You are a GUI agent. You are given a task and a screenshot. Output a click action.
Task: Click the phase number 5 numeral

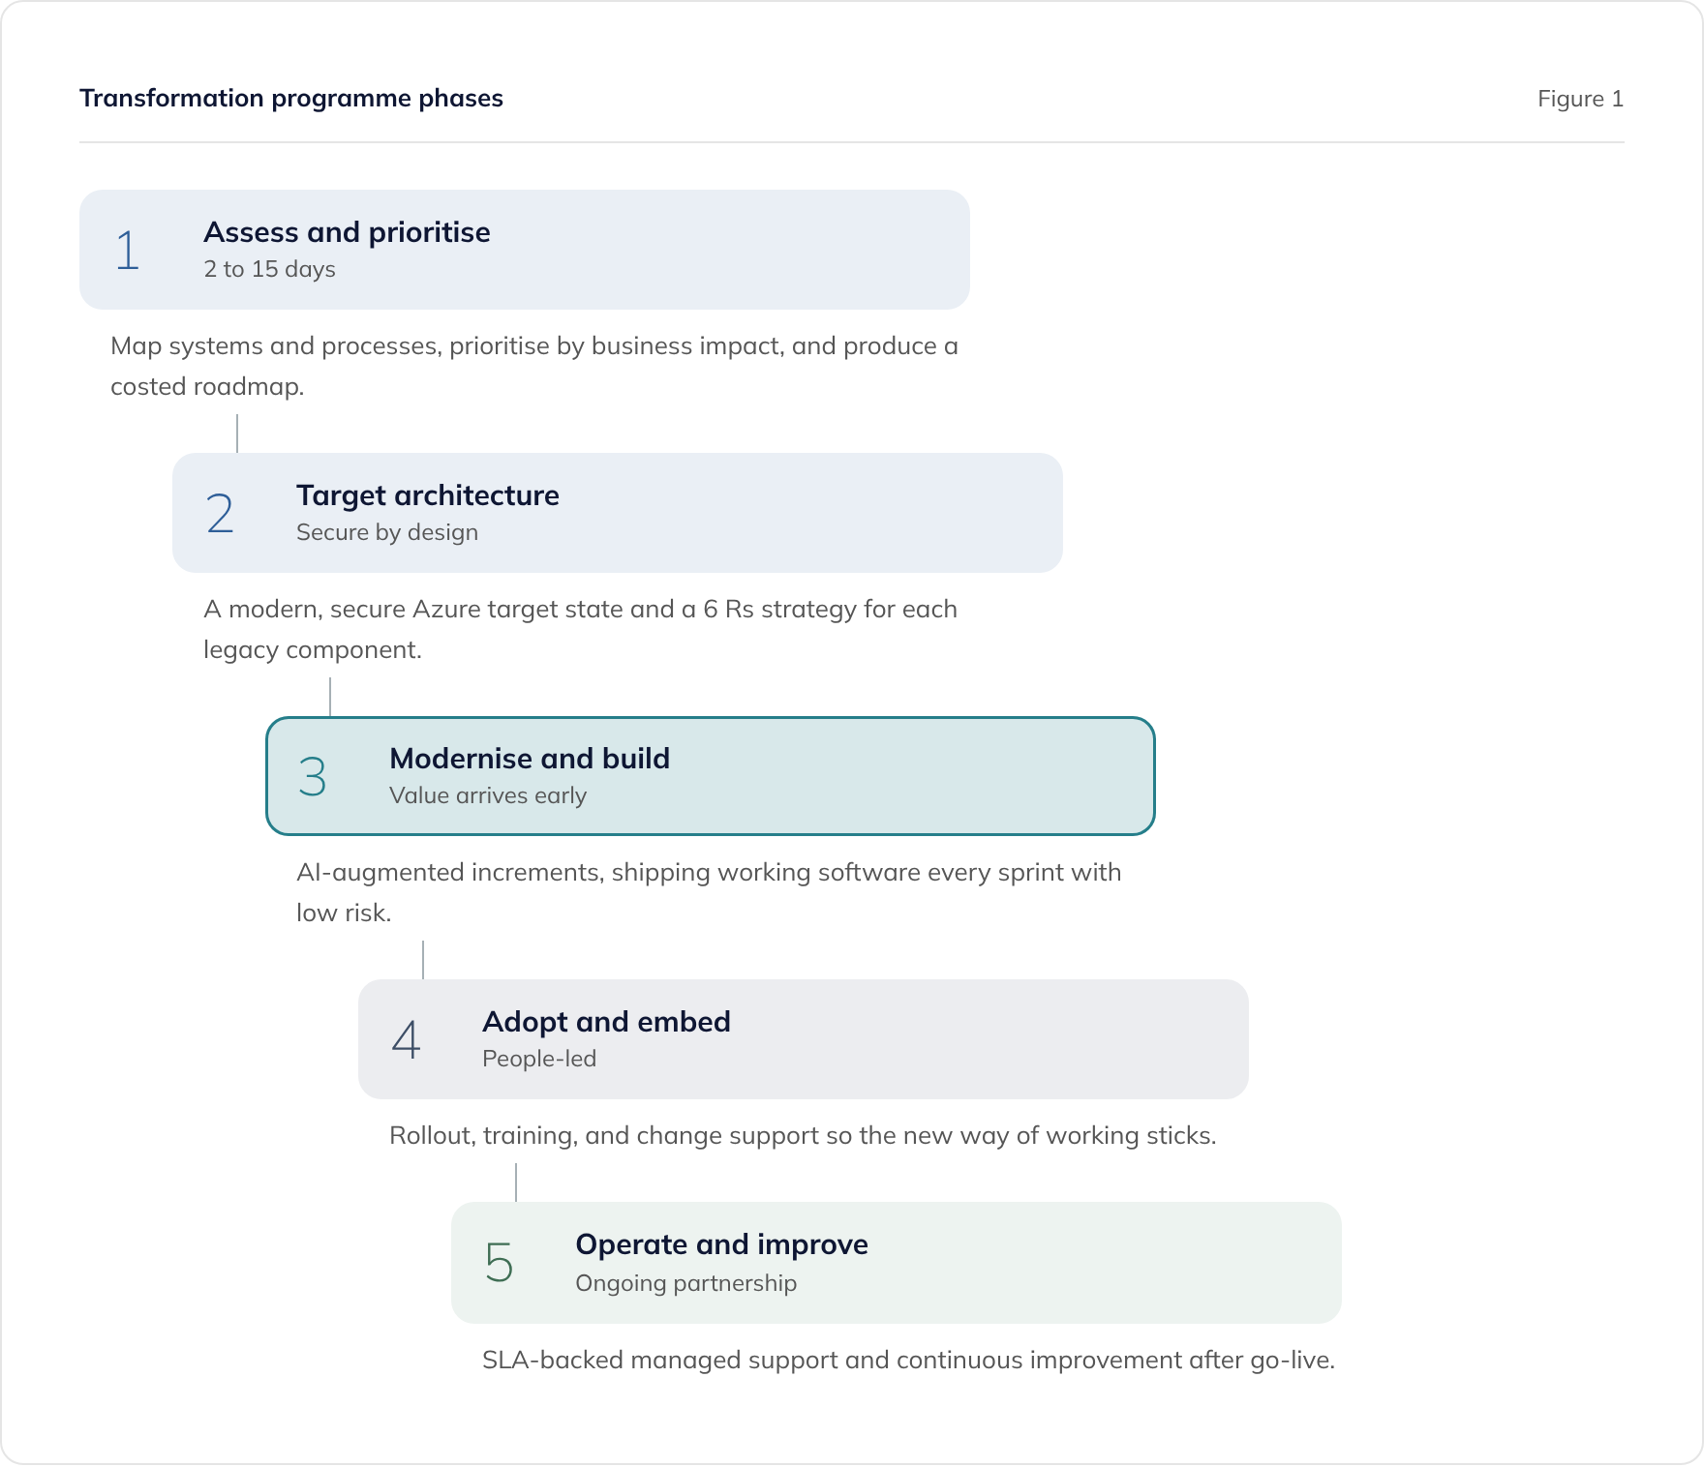pos(499,1263)
